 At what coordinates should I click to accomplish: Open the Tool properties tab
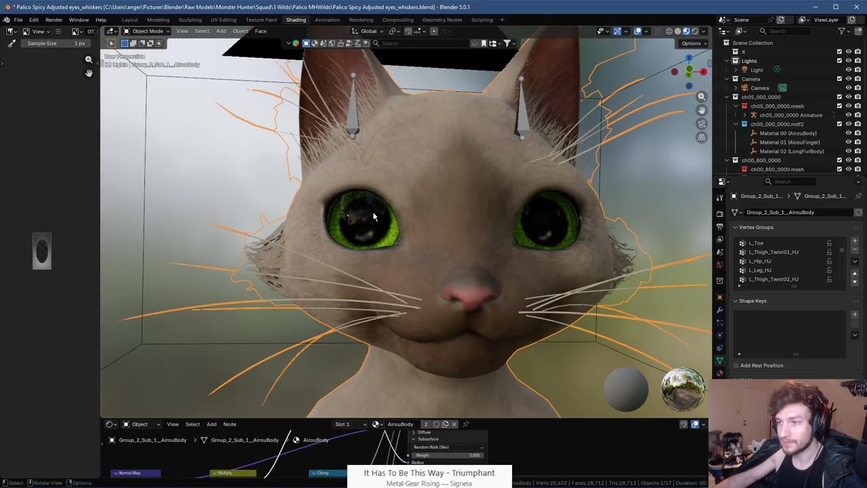click(x=719, y=197)
